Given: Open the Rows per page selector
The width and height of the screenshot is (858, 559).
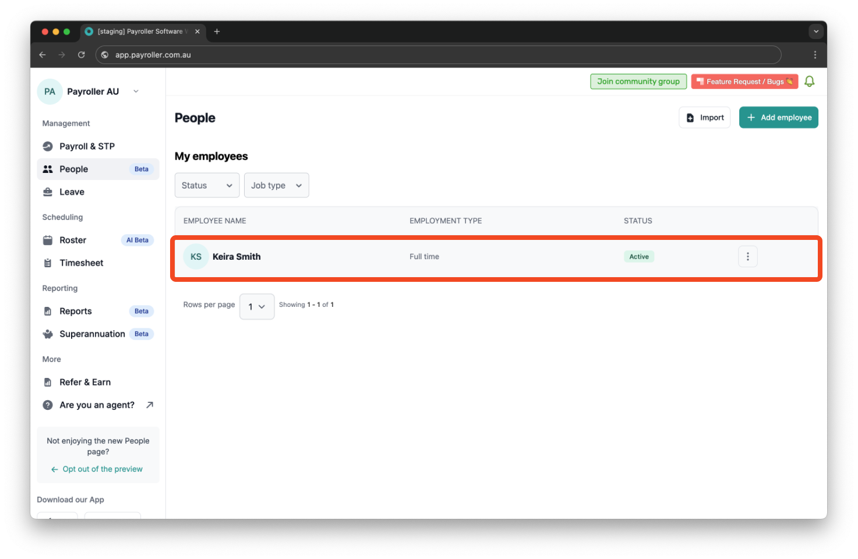Looking at the screenshot, I should (x=256, y=306).
